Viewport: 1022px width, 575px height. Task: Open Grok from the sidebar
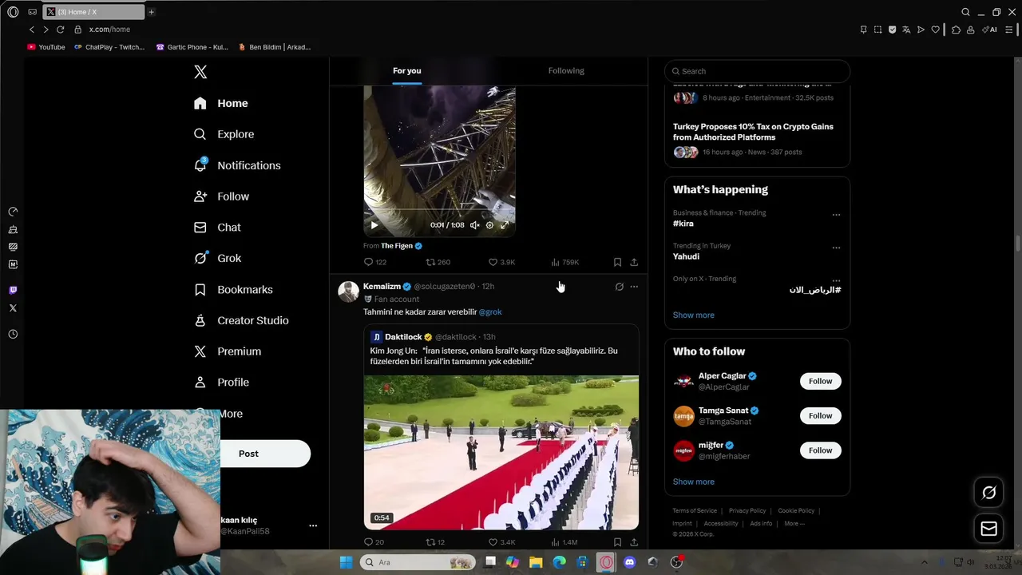(217, 258)
